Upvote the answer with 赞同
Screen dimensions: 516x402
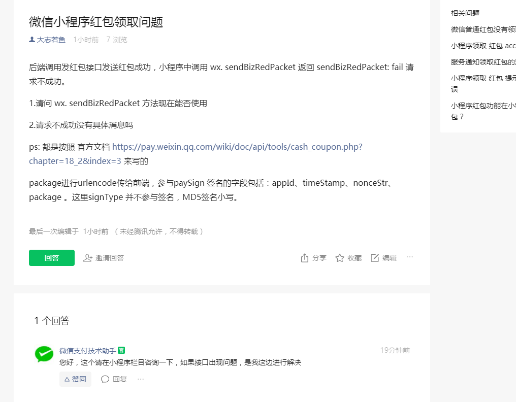click(75, 379)
